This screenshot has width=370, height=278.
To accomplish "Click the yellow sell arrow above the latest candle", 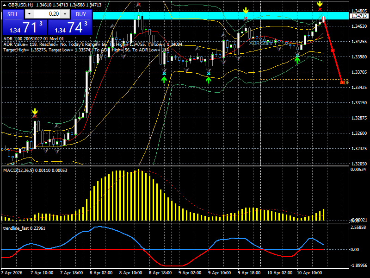I will click(320, 4).
